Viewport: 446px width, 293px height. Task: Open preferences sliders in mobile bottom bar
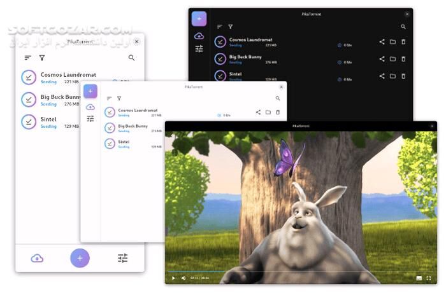pos(122,258)
